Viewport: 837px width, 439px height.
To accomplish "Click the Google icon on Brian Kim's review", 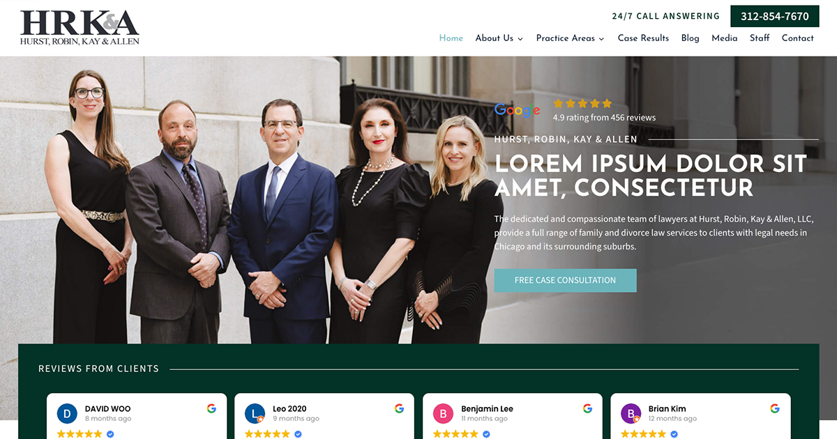I will (775, 408).
